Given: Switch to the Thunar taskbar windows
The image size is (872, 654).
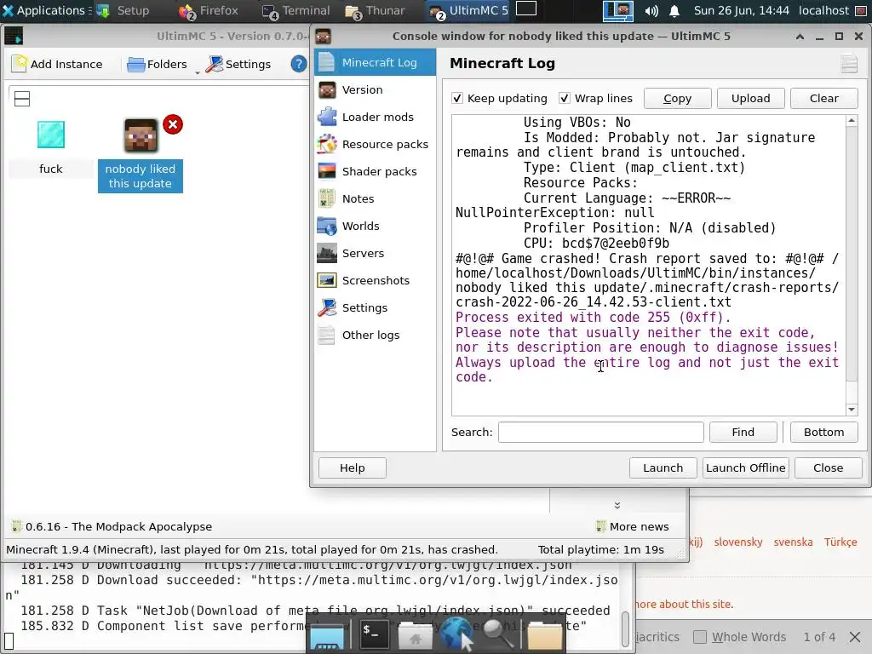Looking at the screenshot, I should pyautogui.click(x=376, y=10).
